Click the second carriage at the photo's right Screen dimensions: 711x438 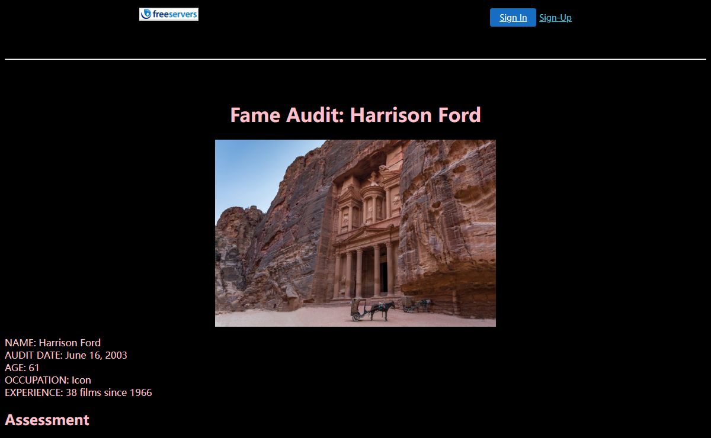tap(418, 304)
